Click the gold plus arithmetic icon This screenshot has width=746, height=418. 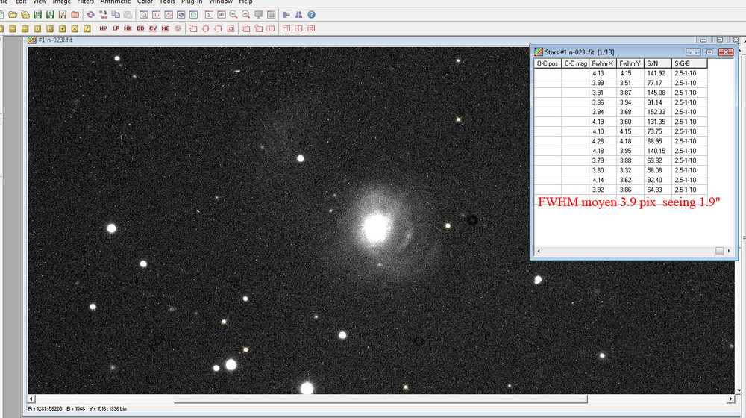pos(62,28)
